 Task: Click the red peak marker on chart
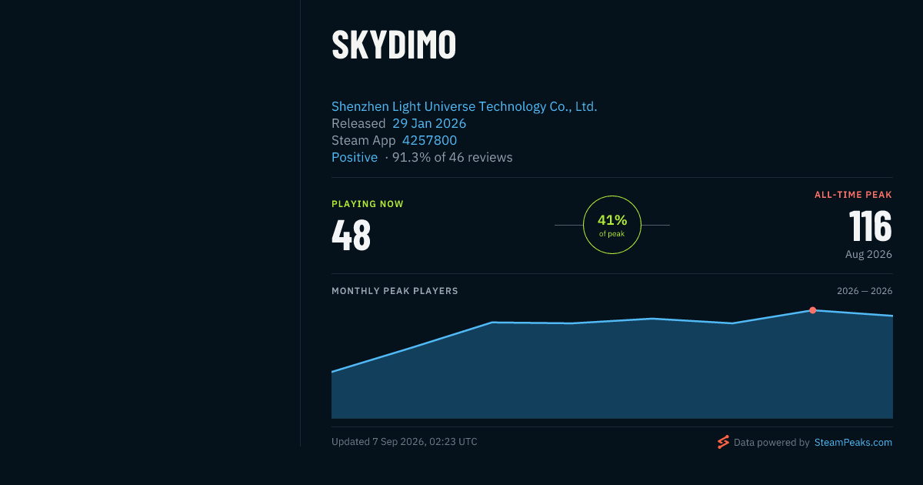812,310
